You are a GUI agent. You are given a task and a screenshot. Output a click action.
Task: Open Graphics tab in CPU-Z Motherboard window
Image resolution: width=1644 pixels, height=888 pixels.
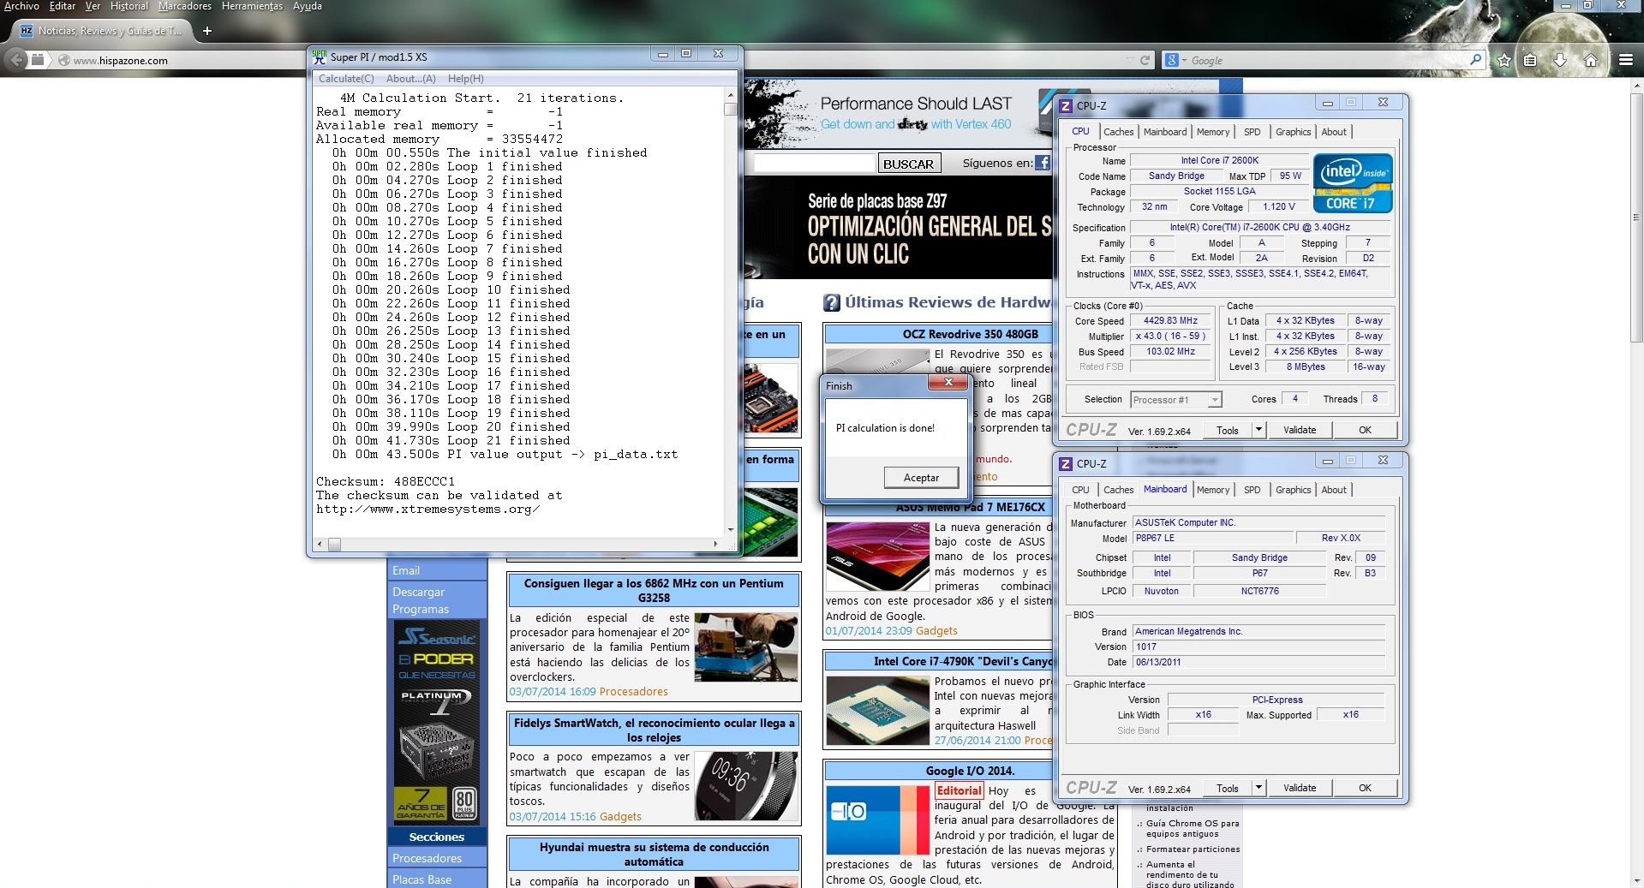click(1293, 490)
